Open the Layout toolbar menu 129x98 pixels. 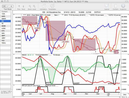107,6
